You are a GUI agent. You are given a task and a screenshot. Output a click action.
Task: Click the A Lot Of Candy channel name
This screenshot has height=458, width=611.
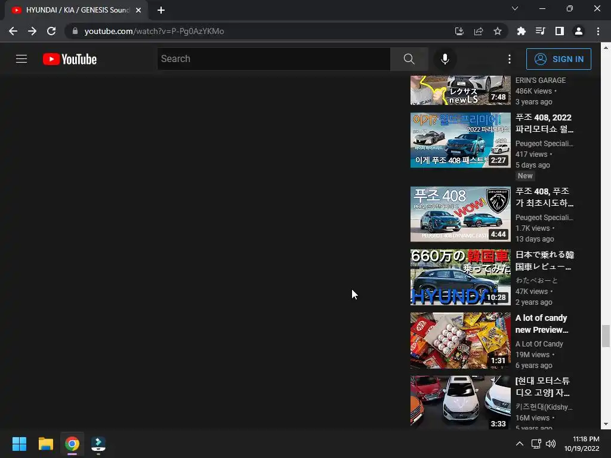pyautogui.click(x=539, y=344)
